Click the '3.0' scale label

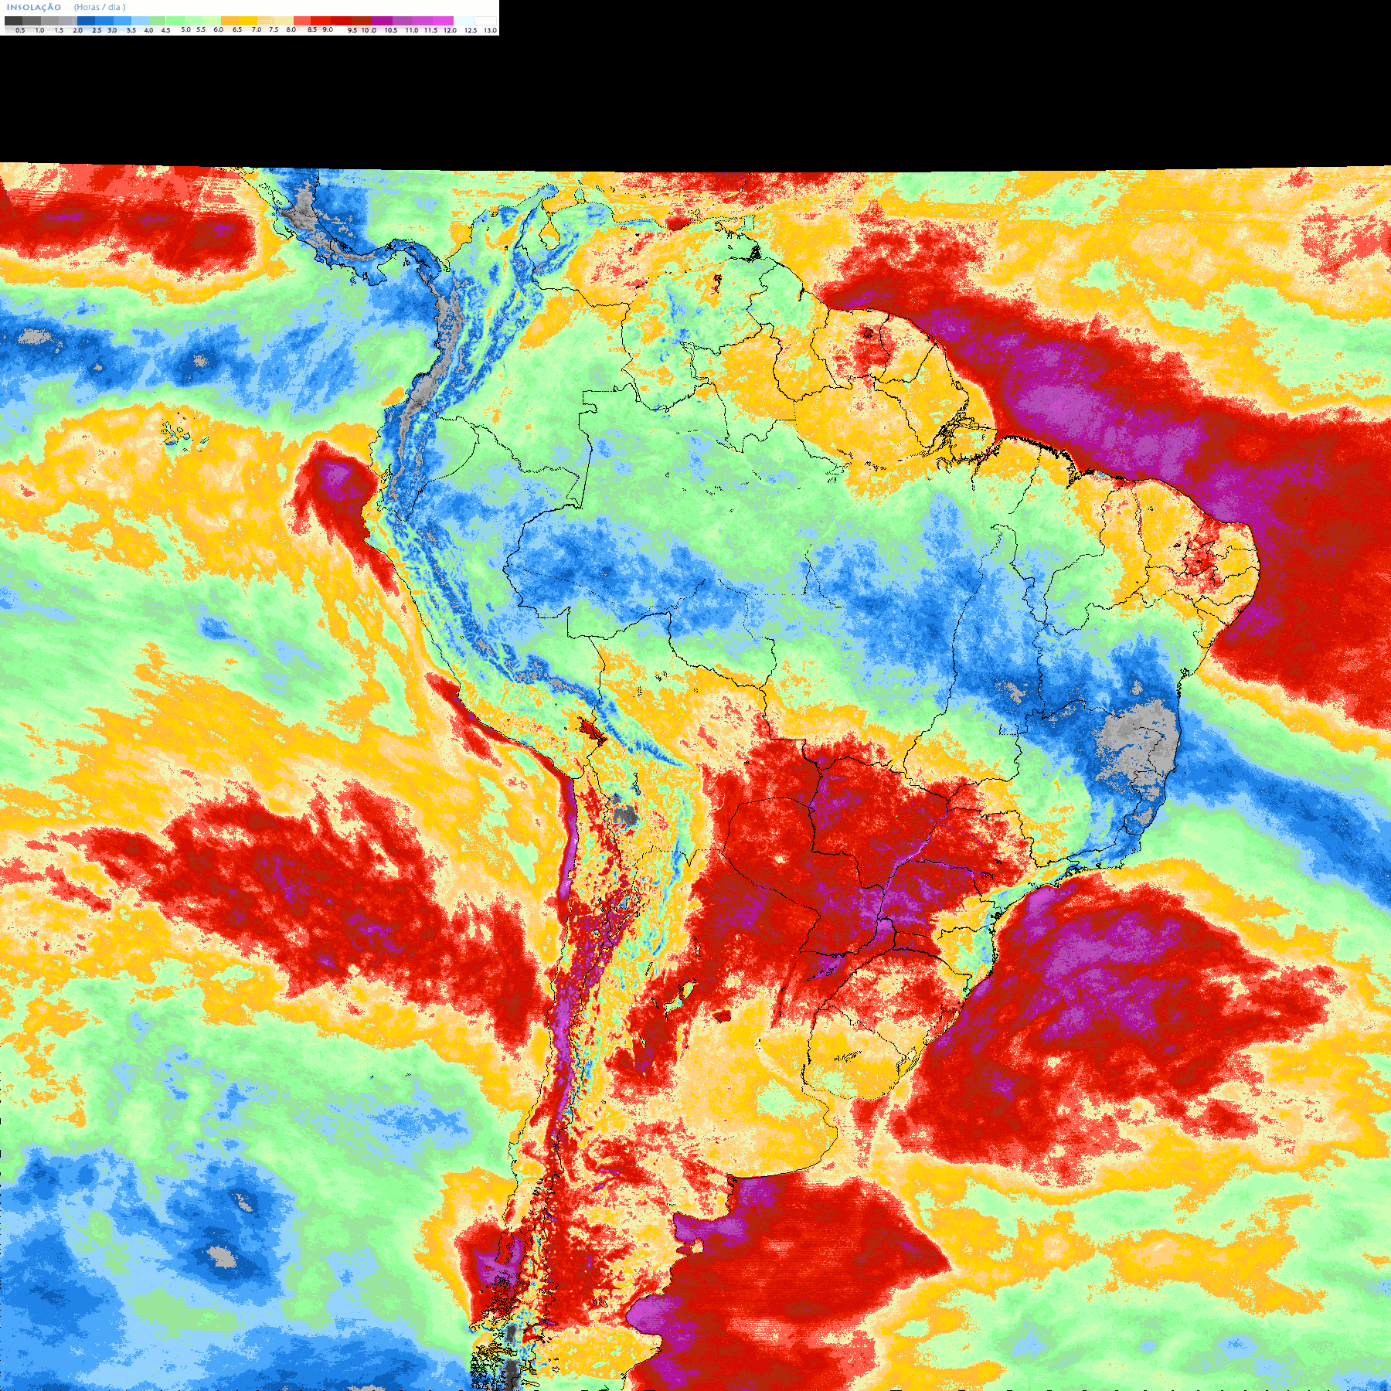(x=112, y=30)
